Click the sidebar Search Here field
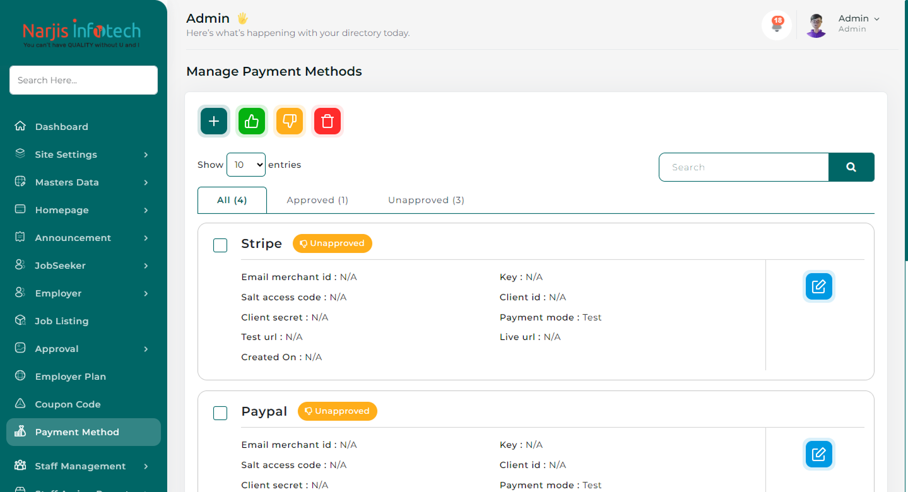Viewport: 908px width, 492px height. click(83, 80)
